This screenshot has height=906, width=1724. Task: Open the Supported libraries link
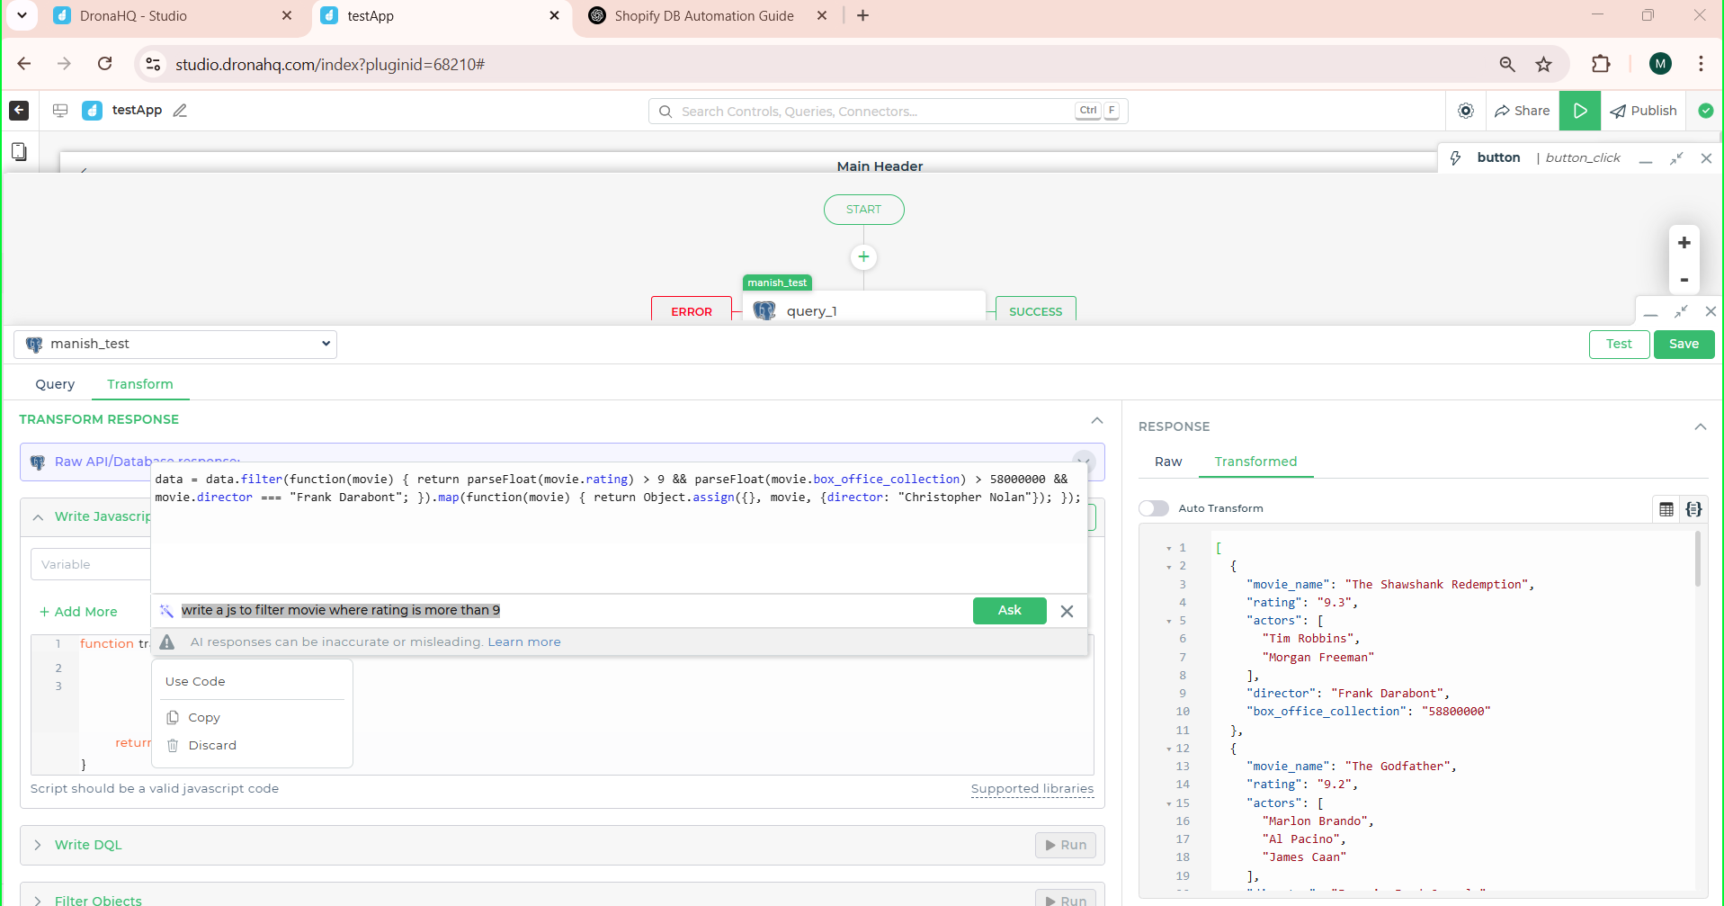[1032, 789]
